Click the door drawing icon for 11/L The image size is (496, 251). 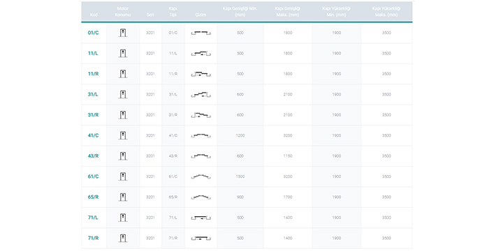pos(201,54)
